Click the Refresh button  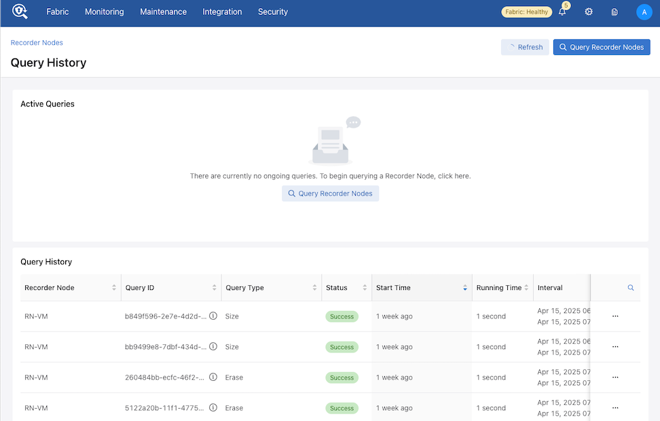pyautogui.click(x=525, y=47)
